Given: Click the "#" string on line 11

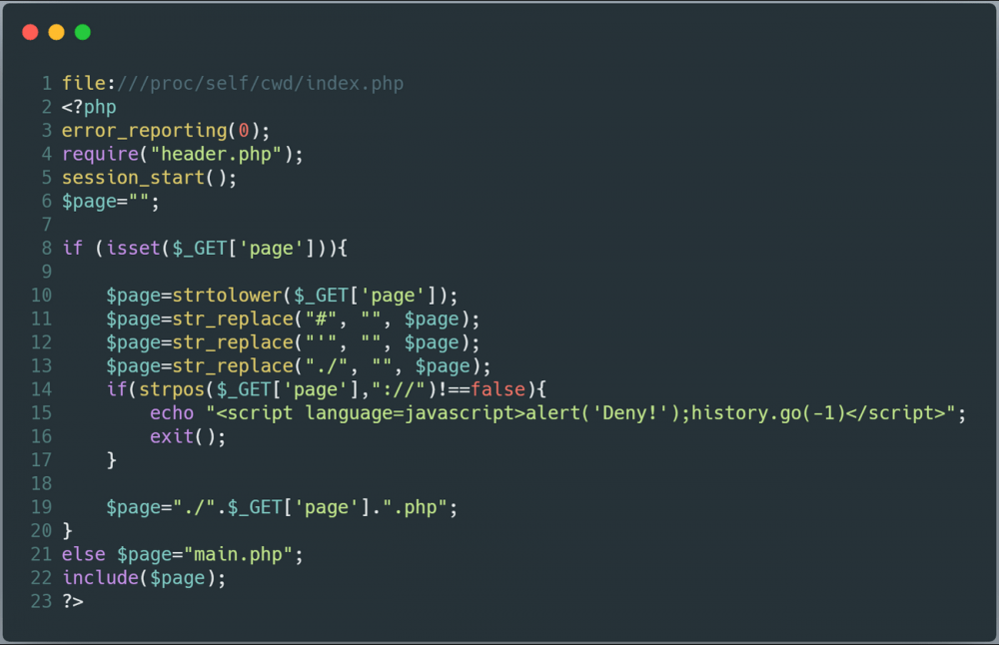Looking at the screenshot, I should point(321,319).
